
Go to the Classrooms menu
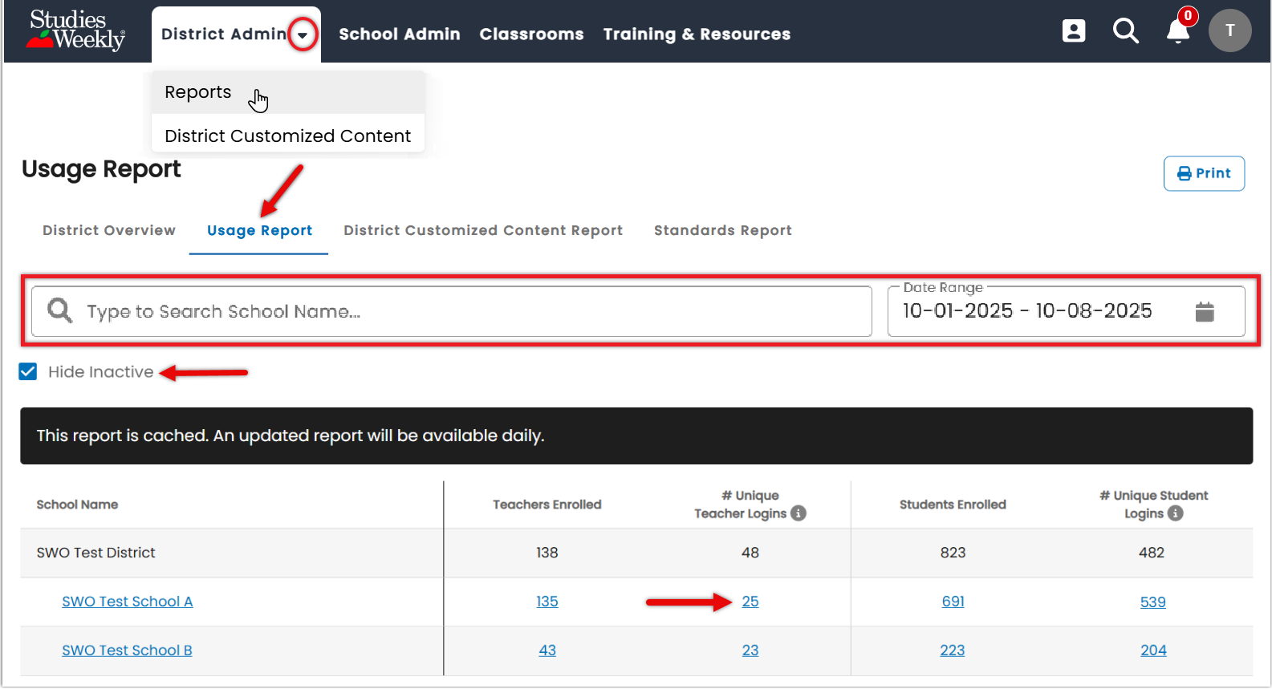click(x=532, y=34)
